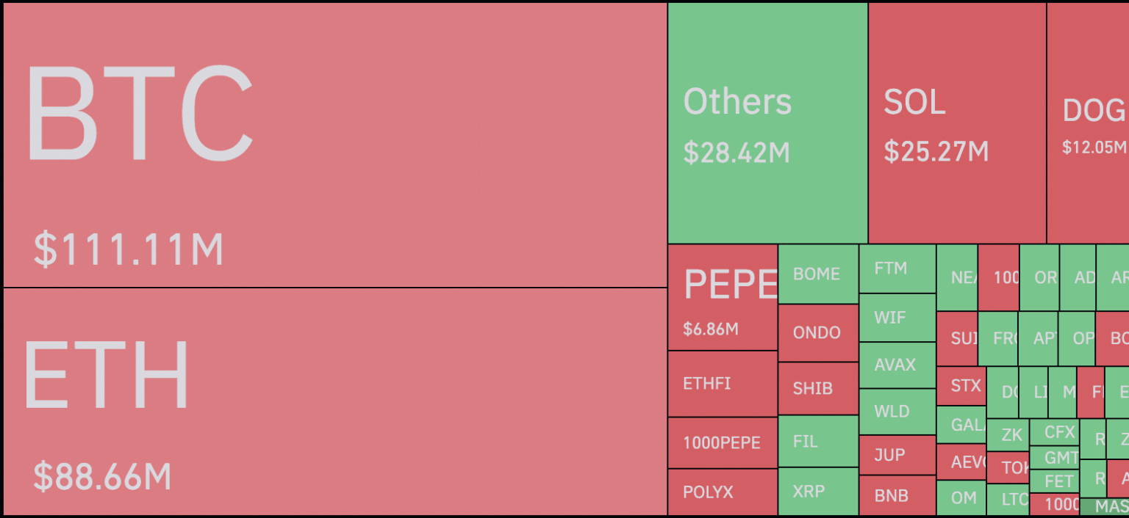Screen dimensions: 1129x518
Task: Click the SOL $25.27M tile
Action: (x=956, y=123)
